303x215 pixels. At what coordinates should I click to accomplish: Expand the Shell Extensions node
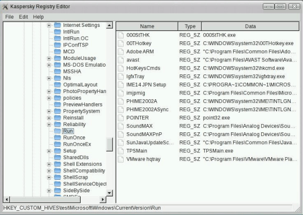(x=49, y=164)
